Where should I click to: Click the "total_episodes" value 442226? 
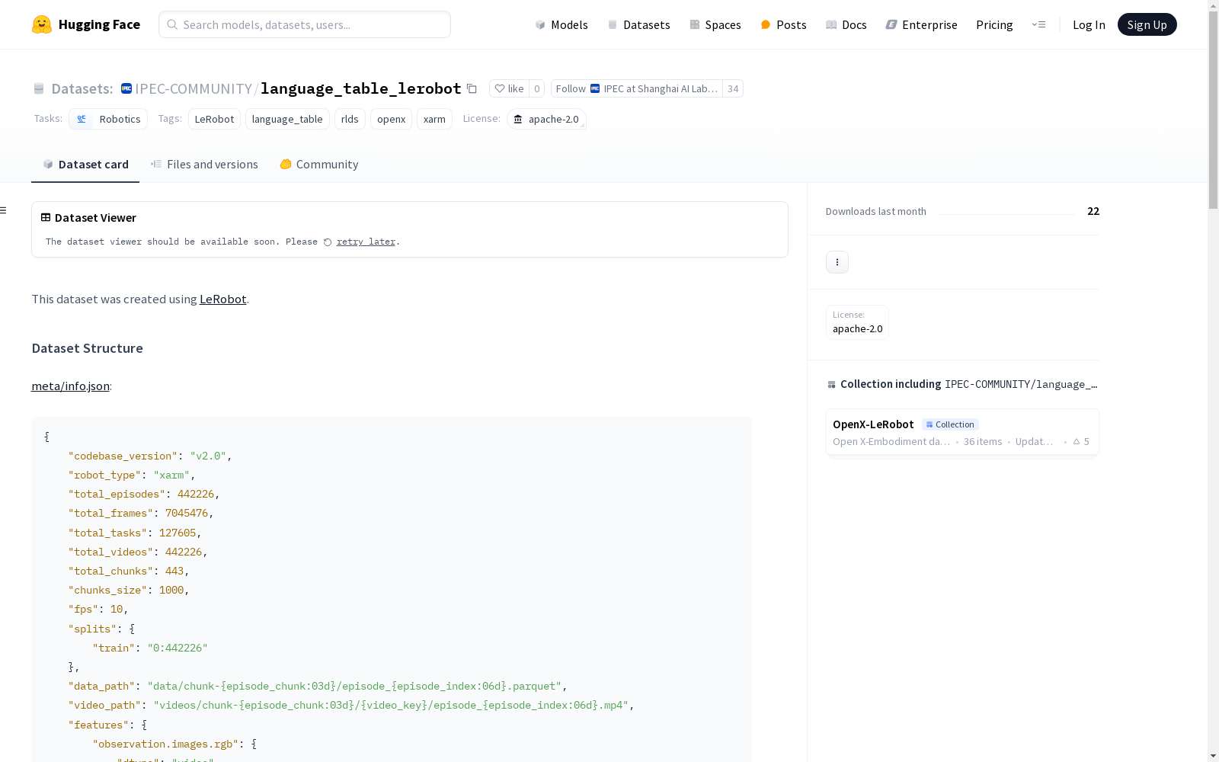click(x=196, y=495)
